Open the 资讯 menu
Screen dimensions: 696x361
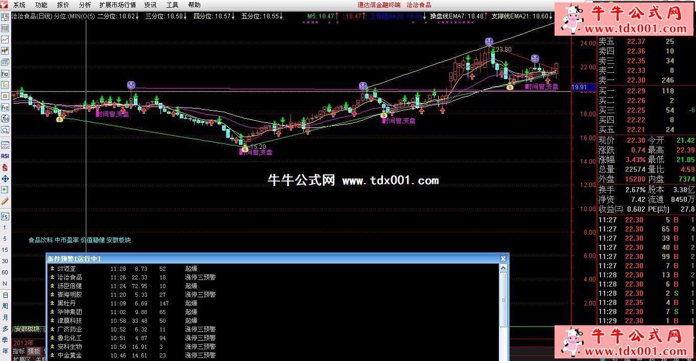(150, 5)
